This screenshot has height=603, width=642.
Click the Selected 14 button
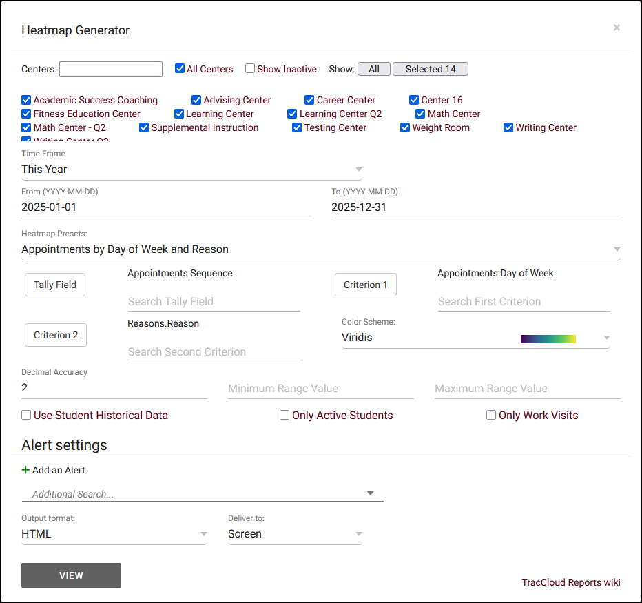(x=431, y=69)
